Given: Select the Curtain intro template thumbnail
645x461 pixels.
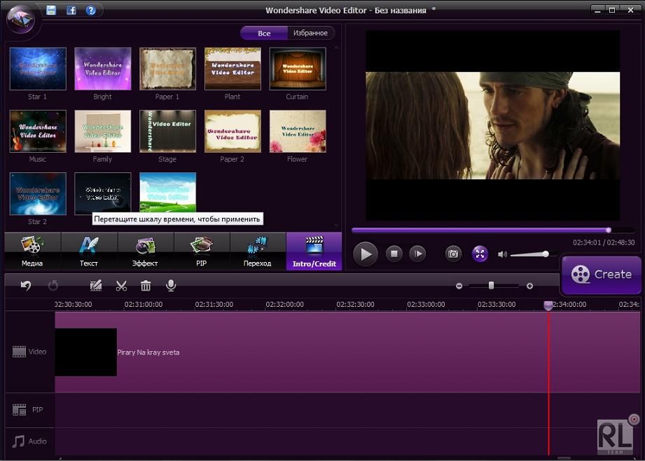Looking at the screenshot, I should pos(297,68).
